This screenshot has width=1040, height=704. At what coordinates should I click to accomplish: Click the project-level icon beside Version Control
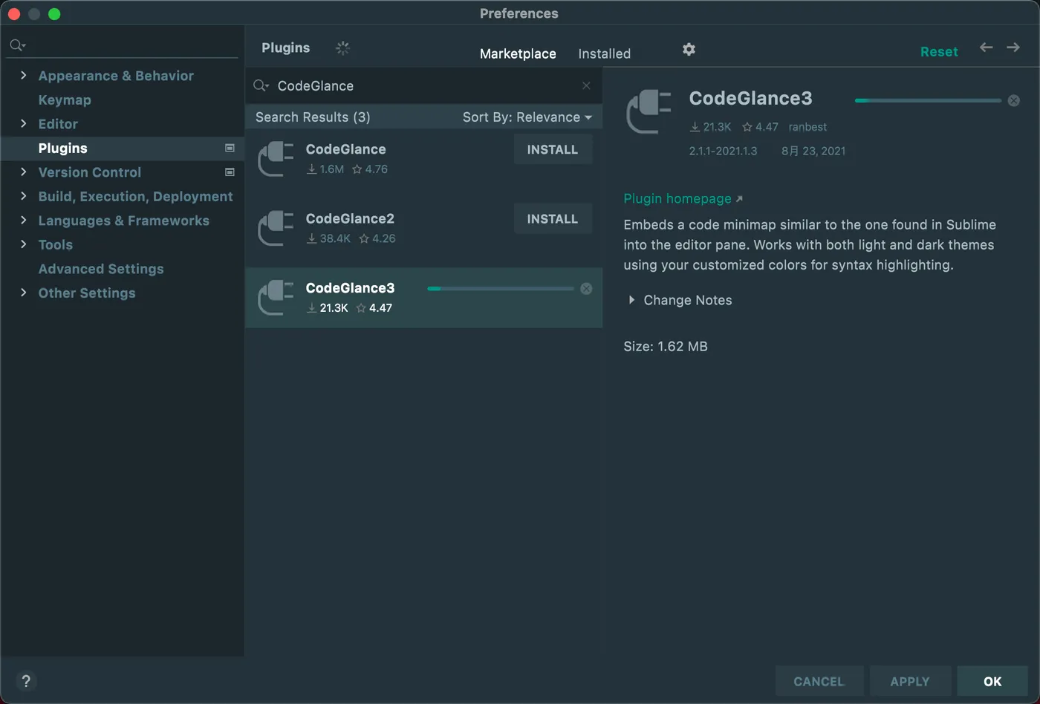[230, 172]
